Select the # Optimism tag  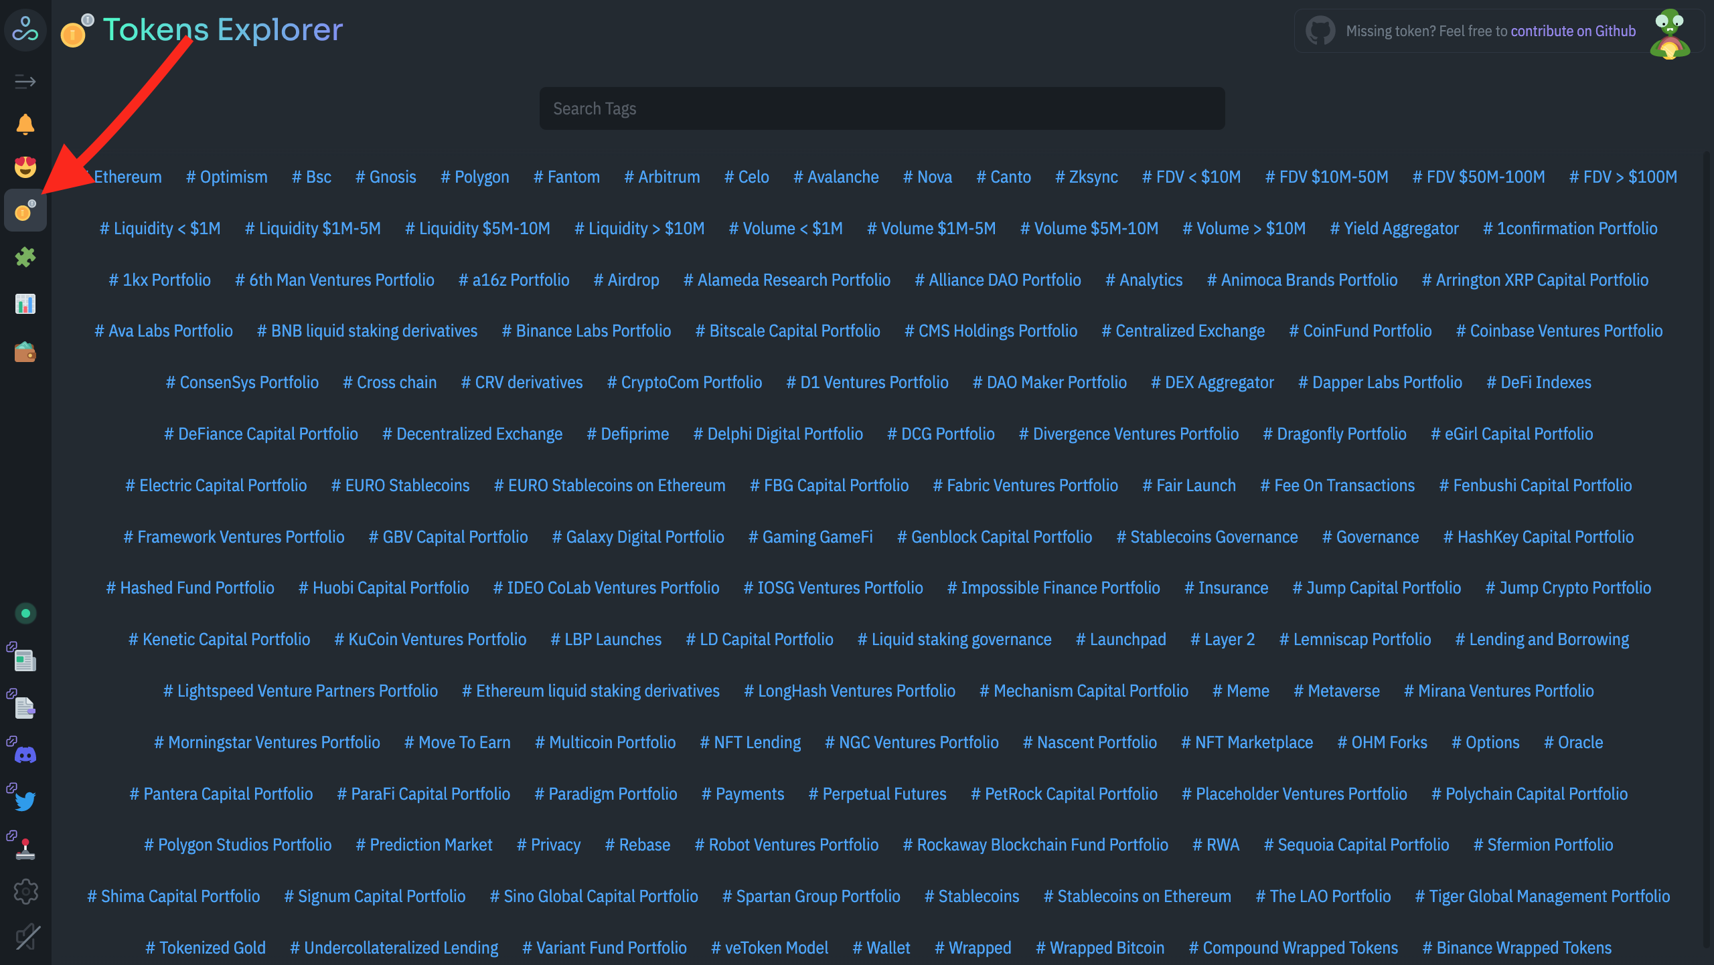pyautogui.click(x=226, y=177)
